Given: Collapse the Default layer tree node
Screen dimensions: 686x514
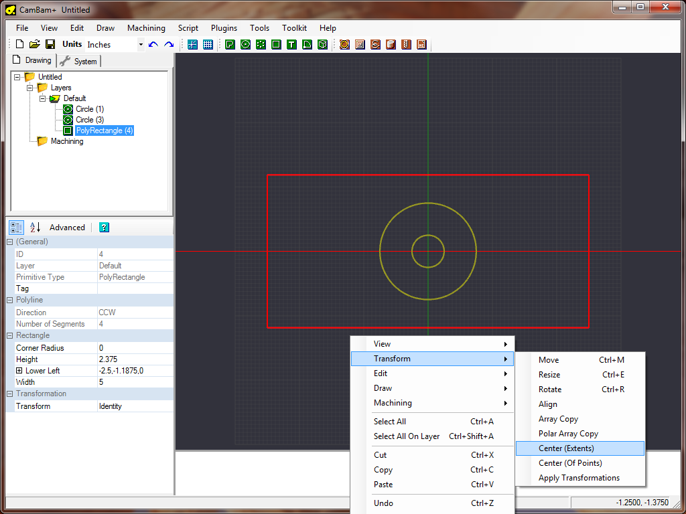Looking at the screenshot, I should click(42, 98).
